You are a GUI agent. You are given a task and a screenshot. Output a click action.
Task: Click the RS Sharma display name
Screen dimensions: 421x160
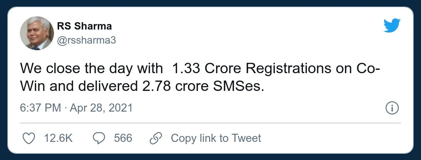[x=84, y=26]
